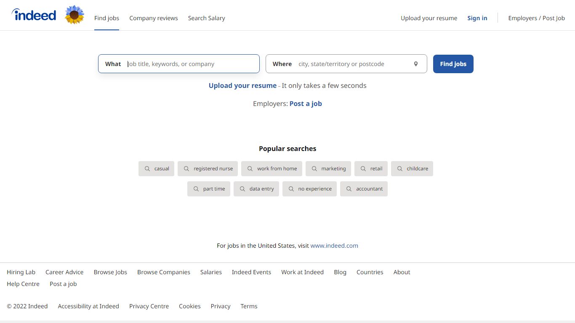This screenshot has width=575, height=323.
Task: Select the retail popular search chip
Action: click(371, 169)
